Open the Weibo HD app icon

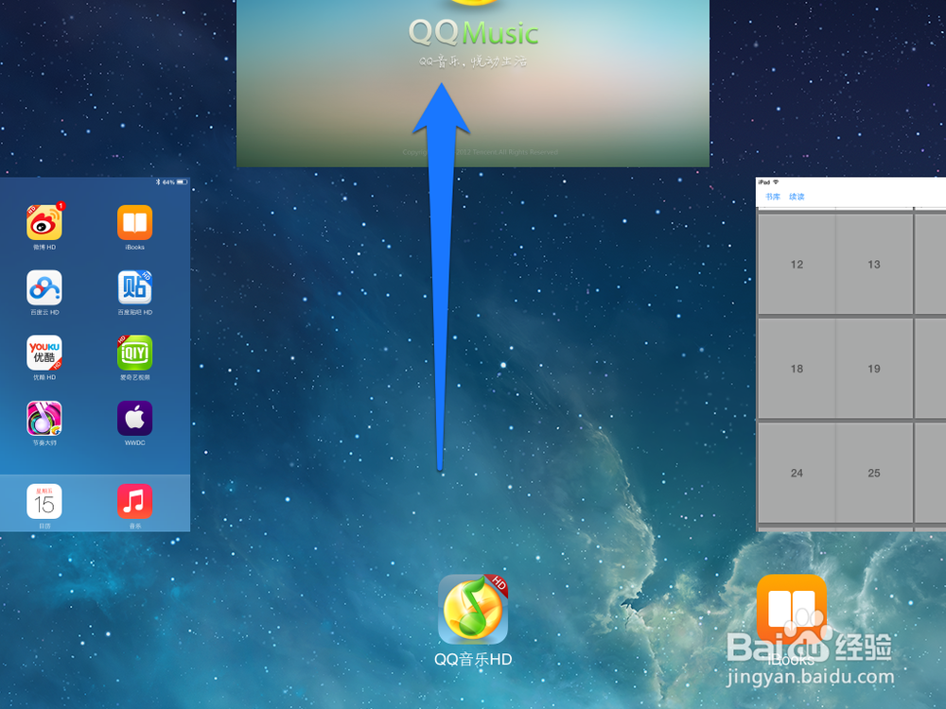(x=44, y=222)
